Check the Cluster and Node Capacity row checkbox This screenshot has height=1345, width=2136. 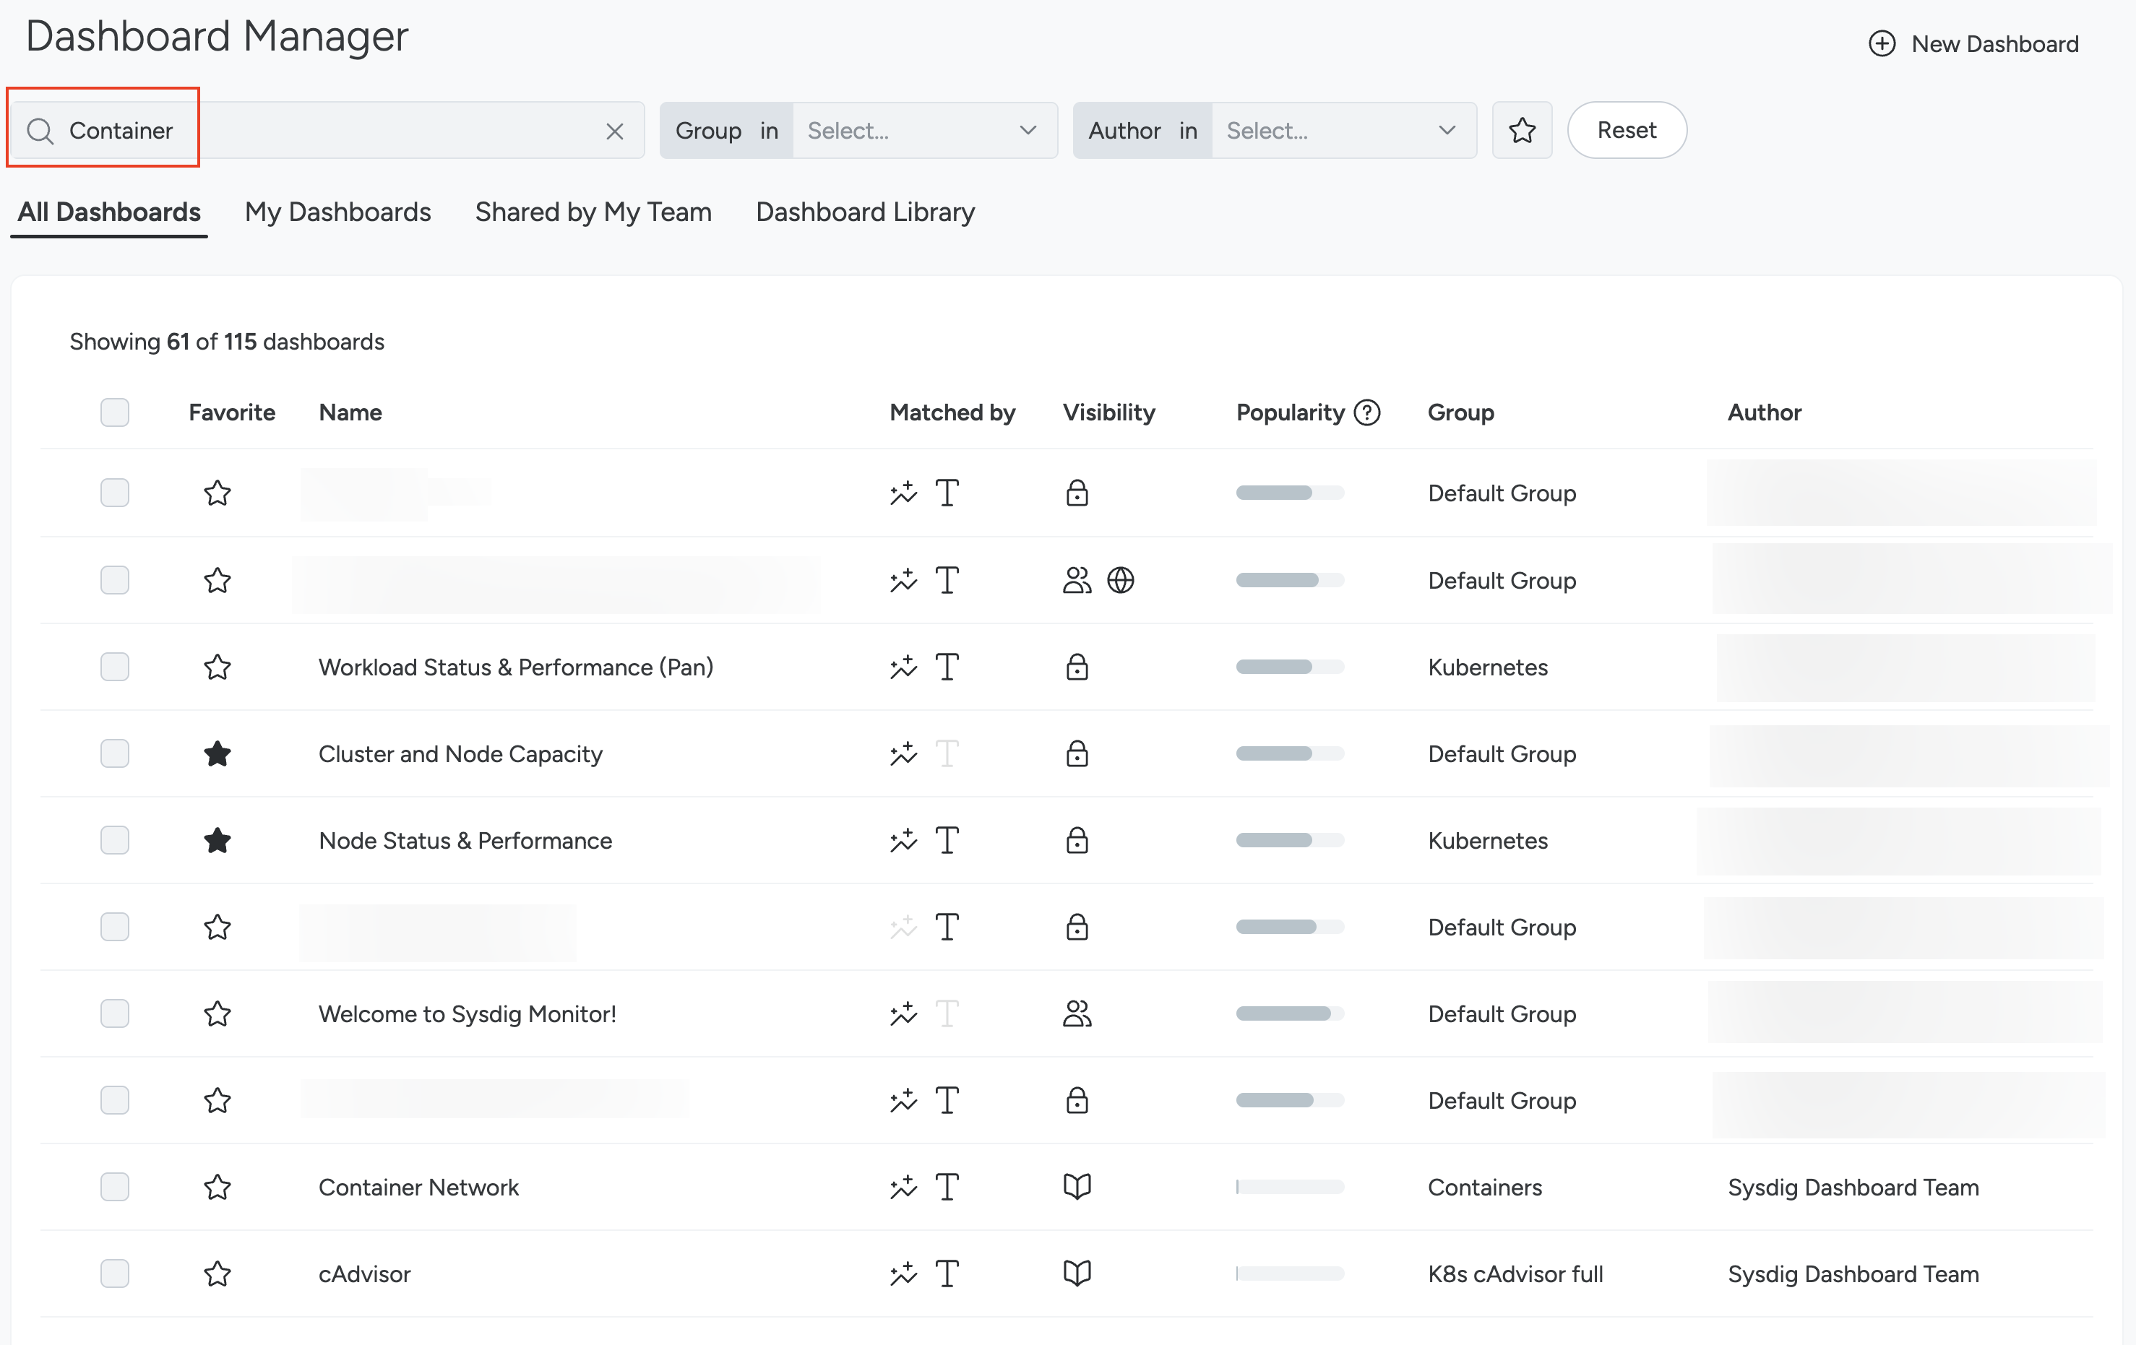(114, 753)
